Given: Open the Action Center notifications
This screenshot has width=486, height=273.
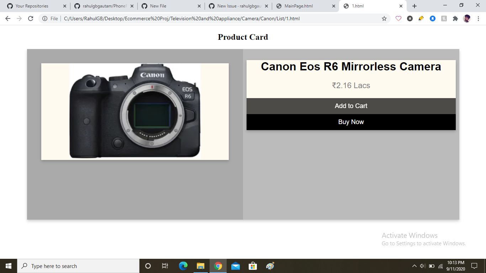Looking at the screenshot, I should click(474, 266).
